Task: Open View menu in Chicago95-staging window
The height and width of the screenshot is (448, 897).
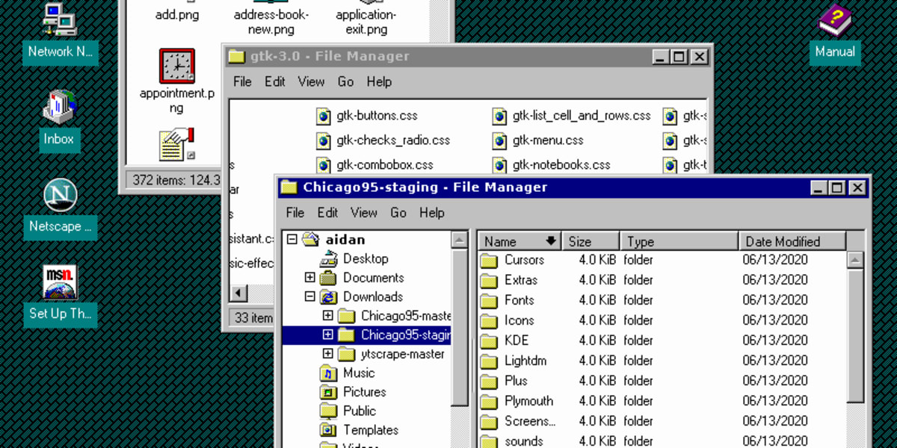Action: pyautogui.click(x=364, y=213)
